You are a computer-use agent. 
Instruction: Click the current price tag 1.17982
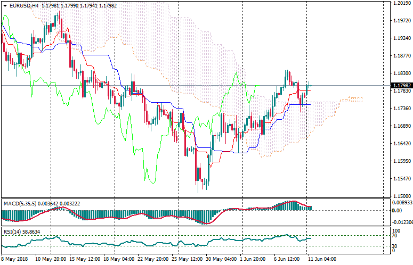pos(400,85)
